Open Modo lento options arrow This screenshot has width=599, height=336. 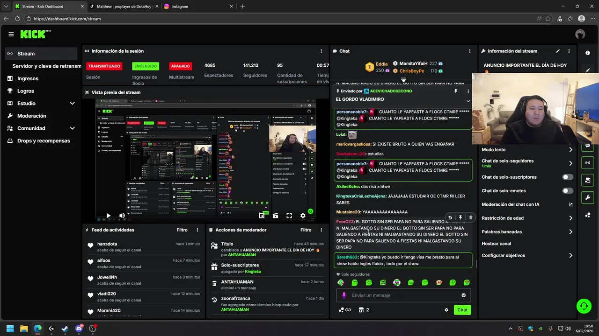click(x=570, y=150)
